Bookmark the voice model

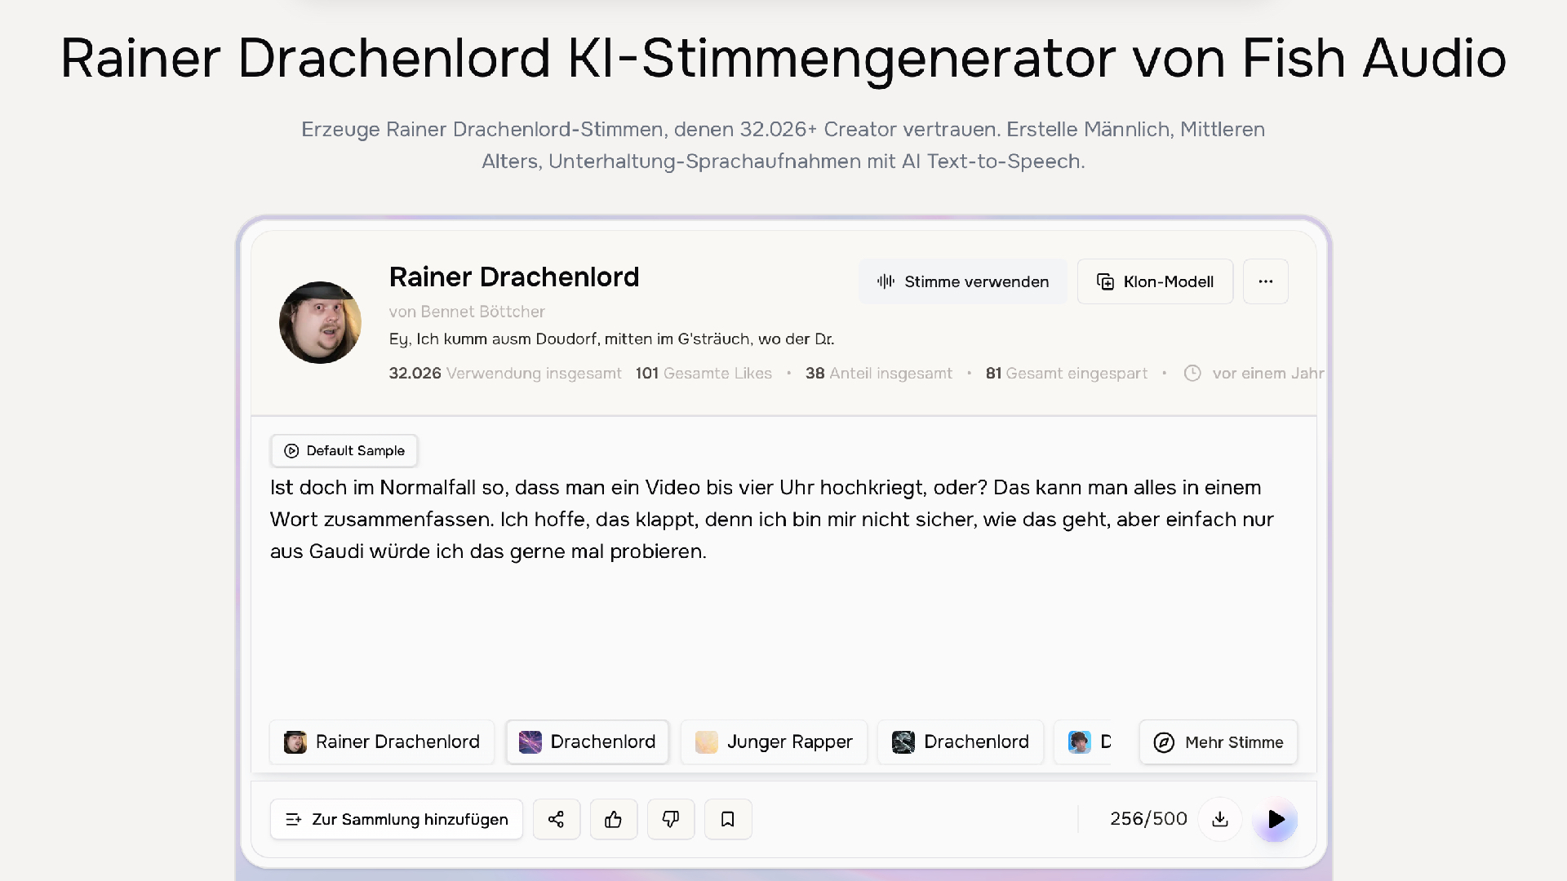coord(728,819)
